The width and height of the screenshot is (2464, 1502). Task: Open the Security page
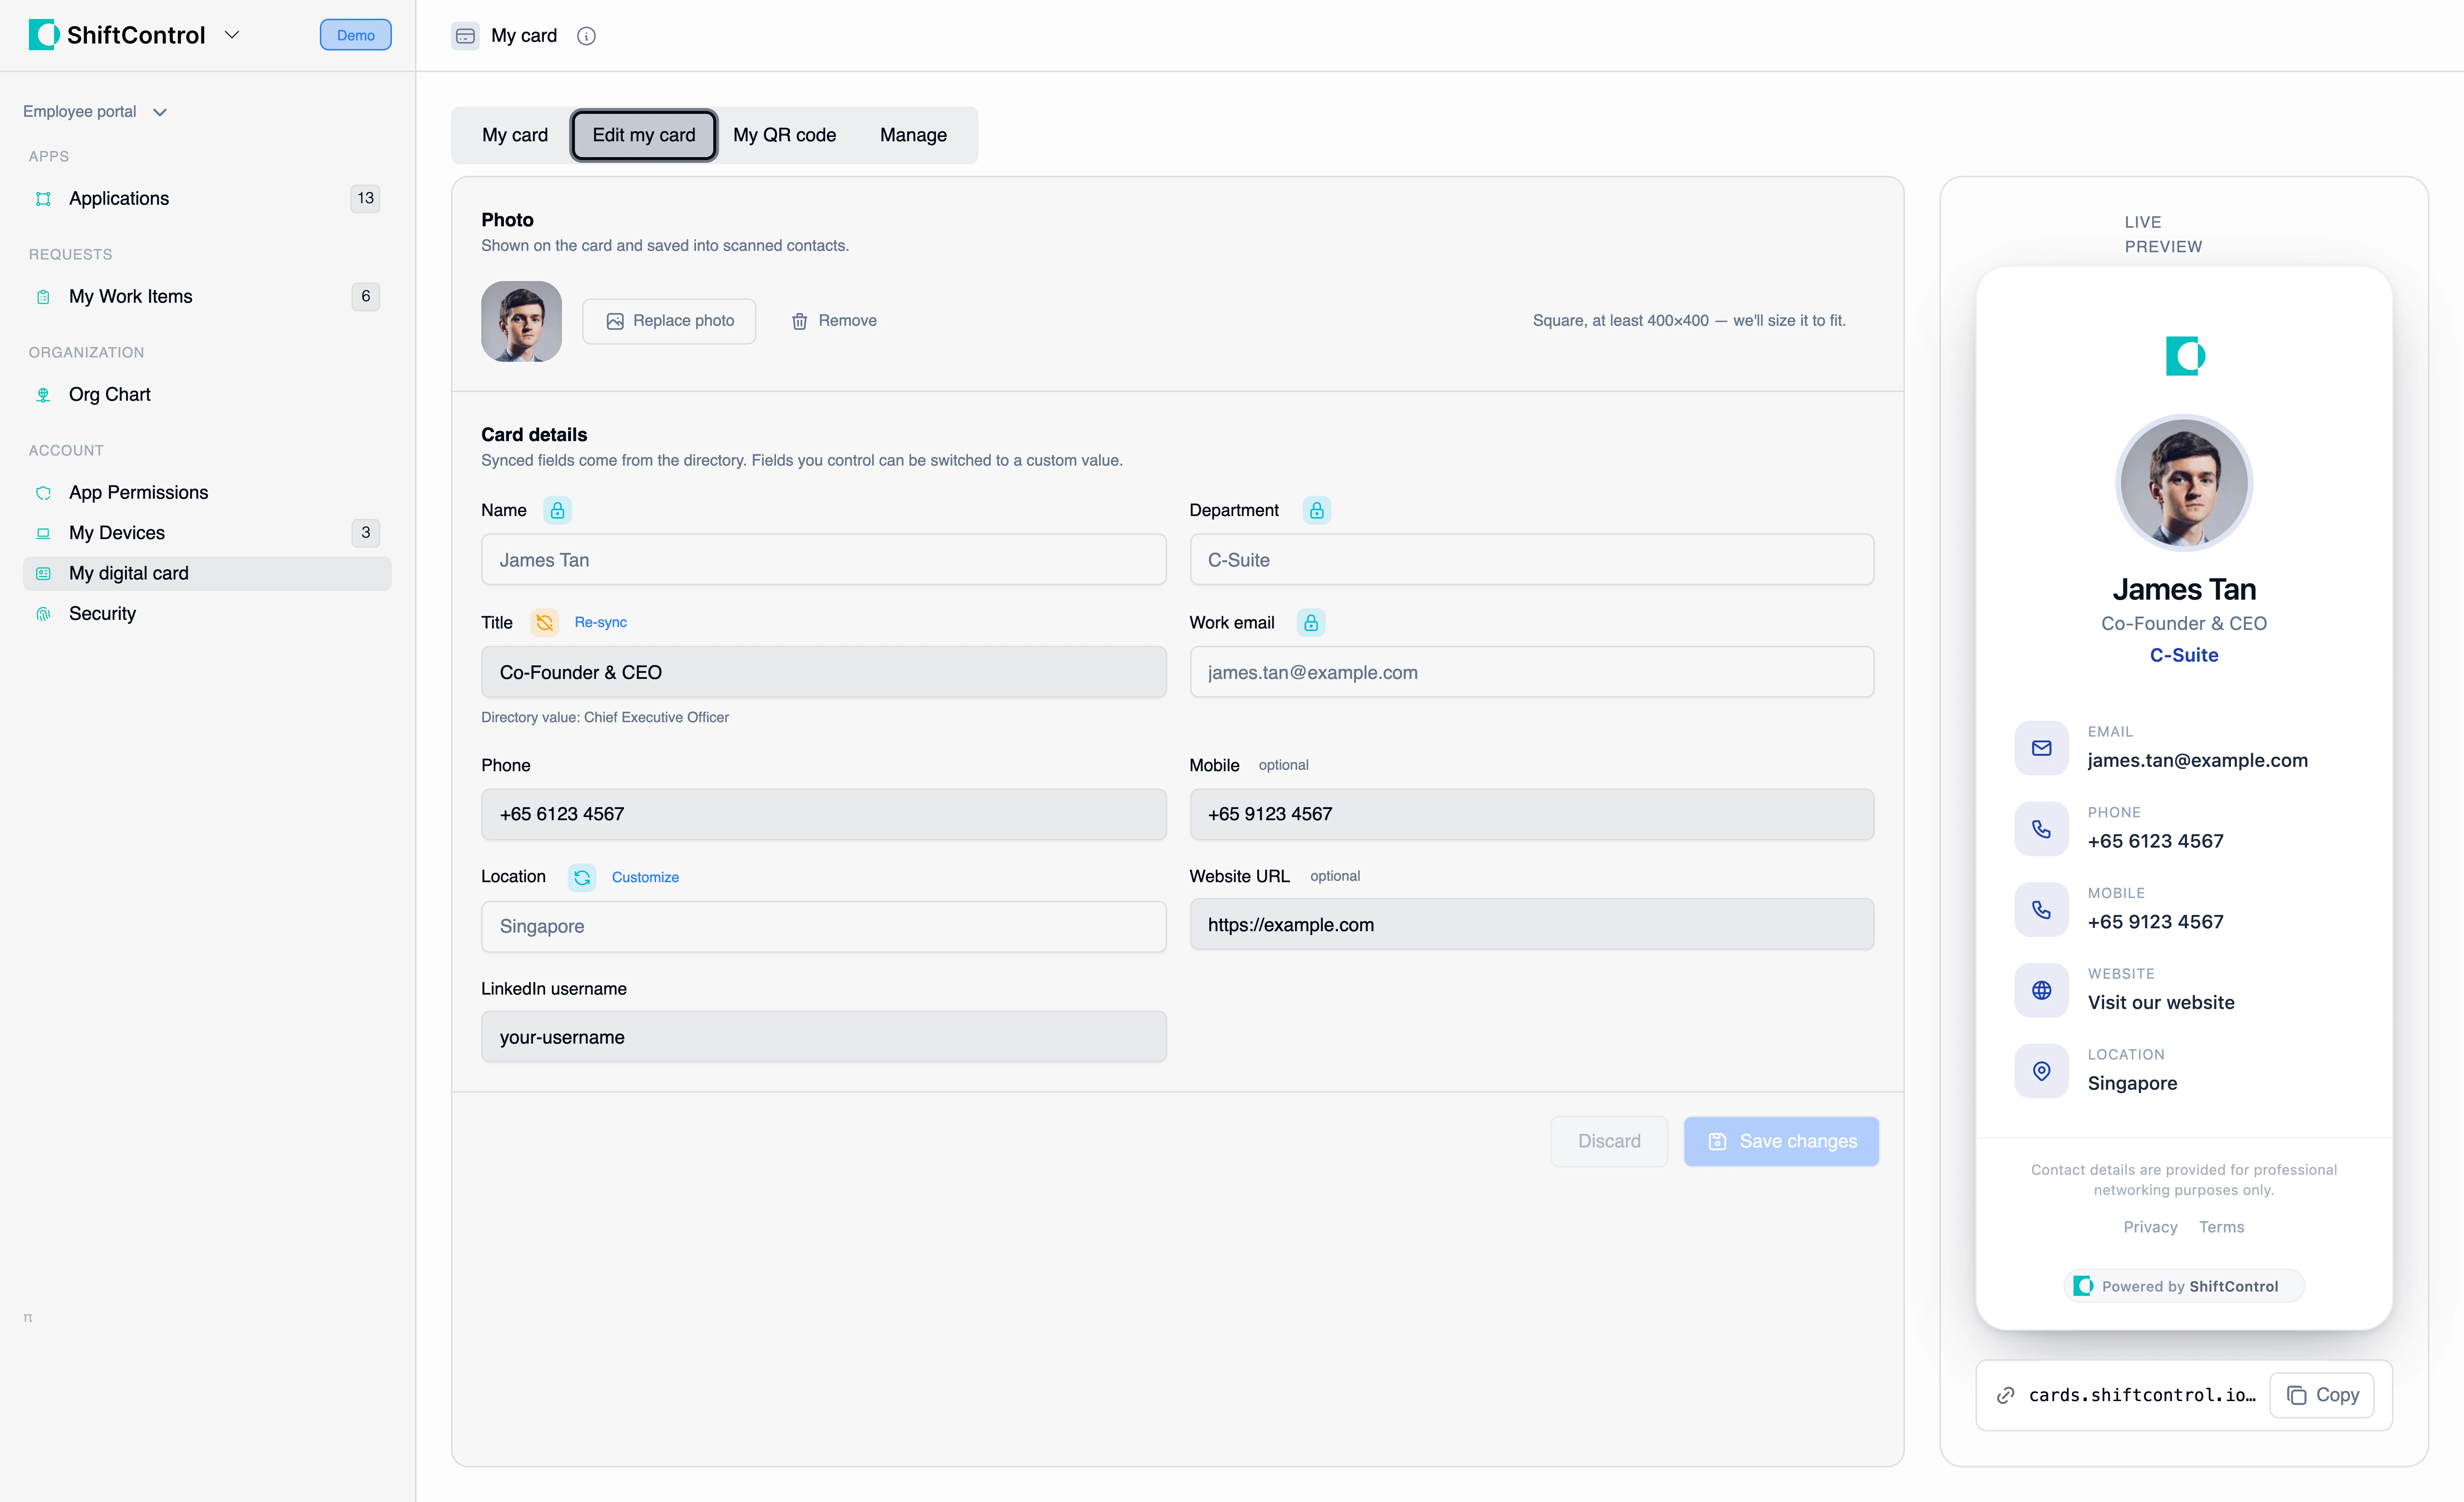(x=207, y=613)
